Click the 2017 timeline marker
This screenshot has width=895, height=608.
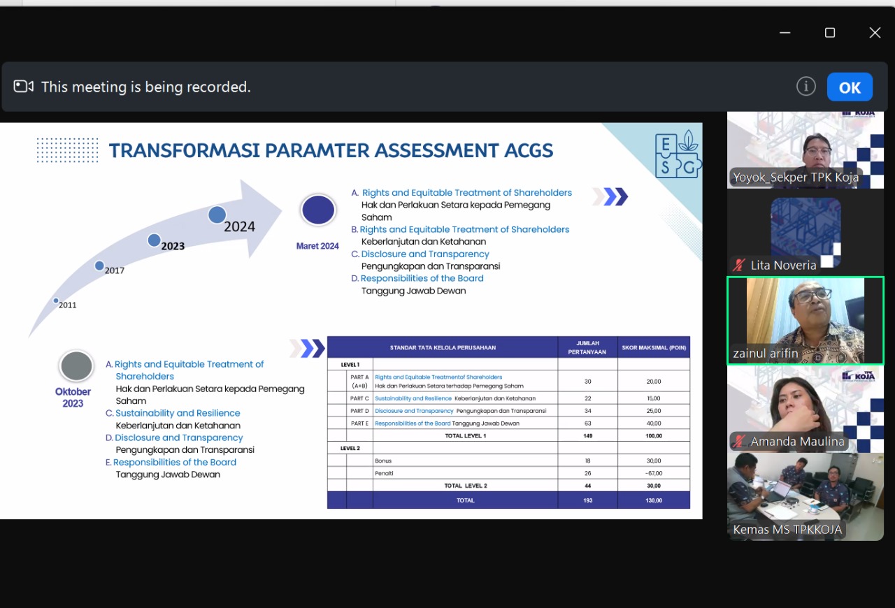(x=99, y=266)
